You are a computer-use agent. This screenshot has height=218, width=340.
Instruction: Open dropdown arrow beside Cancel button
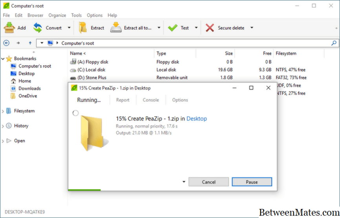pyautogui.click(x=184, y=182)
